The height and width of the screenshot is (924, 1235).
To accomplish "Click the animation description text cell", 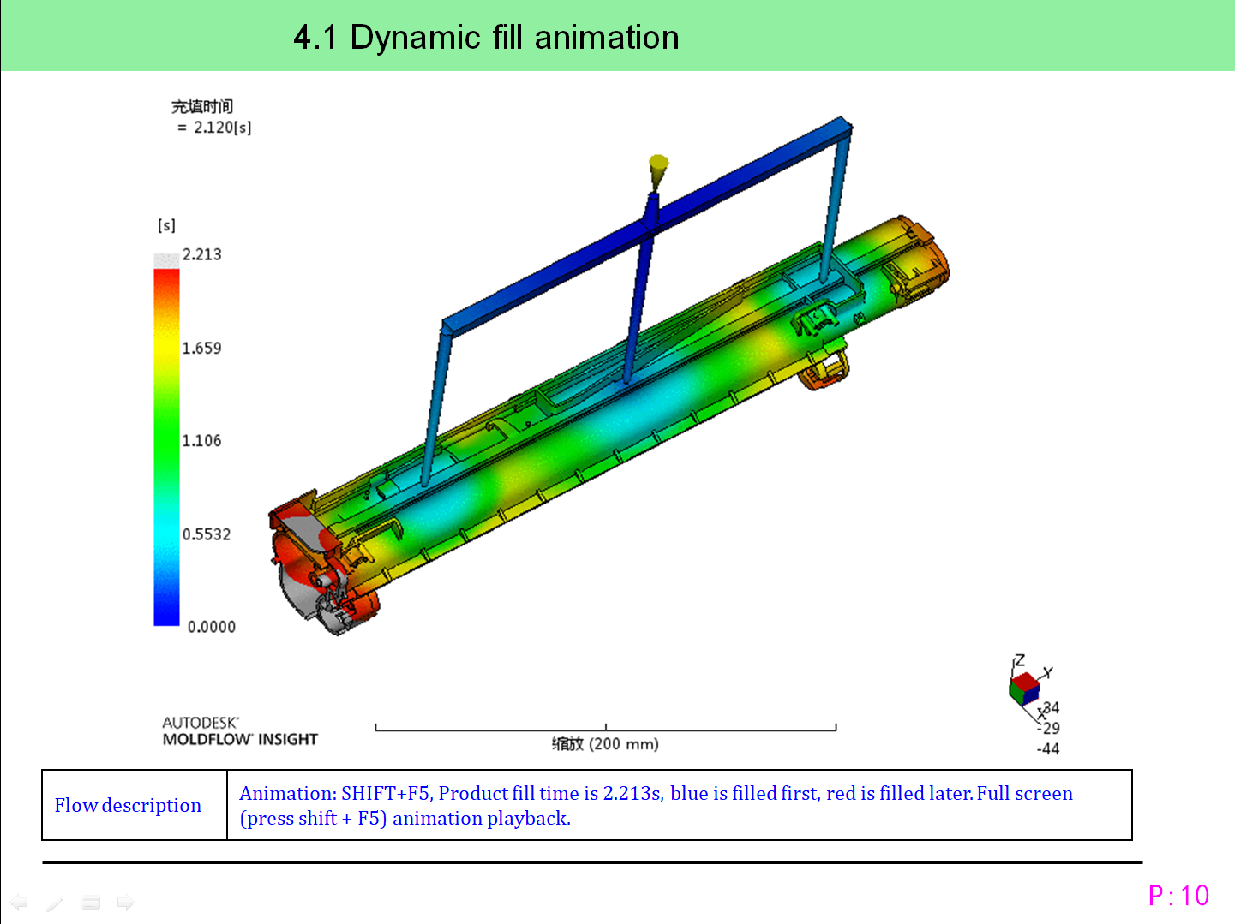I will click(656, 805).
